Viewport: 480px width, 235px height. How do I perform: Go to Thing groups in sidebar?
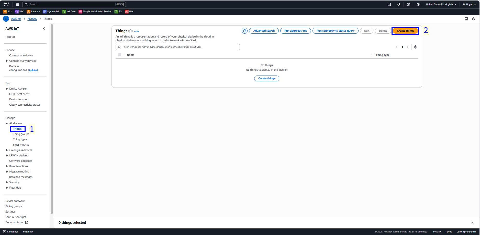tap(21, 134)
